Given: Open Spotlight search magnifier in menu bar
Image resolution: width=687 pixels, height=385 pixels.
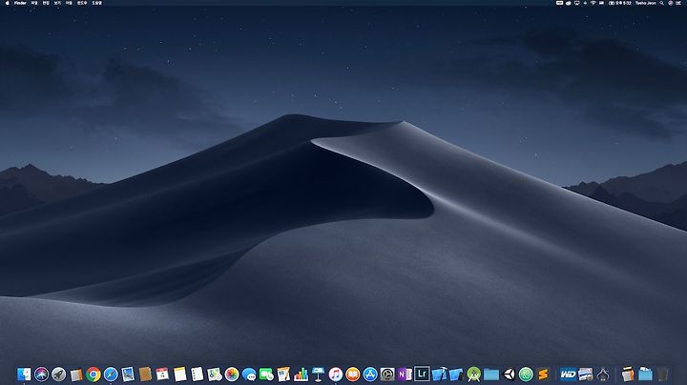Looking at the screenshot, I should (x=661, y=3).
